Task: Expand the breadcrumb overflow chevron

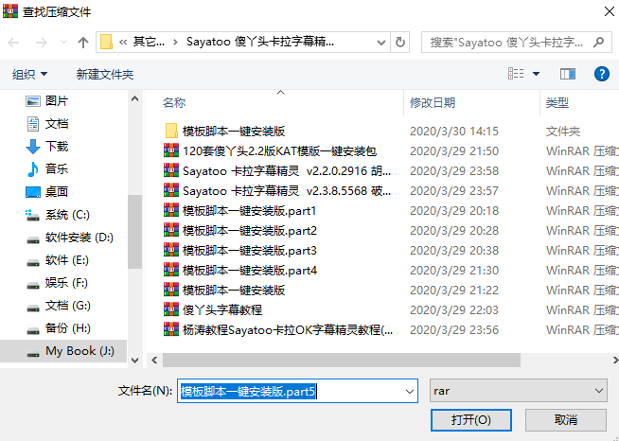Action: [x=123, y=42]
